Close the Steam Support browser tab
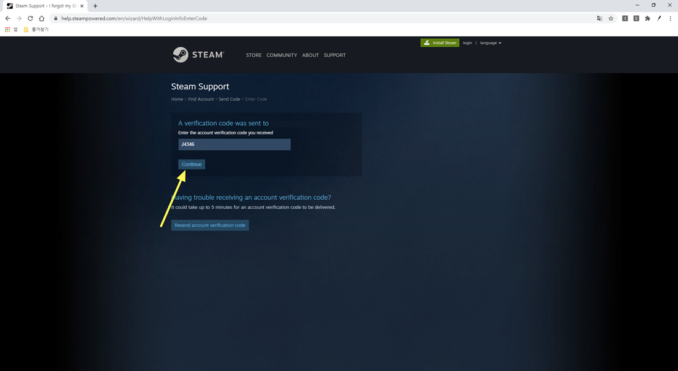Image resolution: width=678 pixels, height=371 pixels. click(x=82, y=6)
